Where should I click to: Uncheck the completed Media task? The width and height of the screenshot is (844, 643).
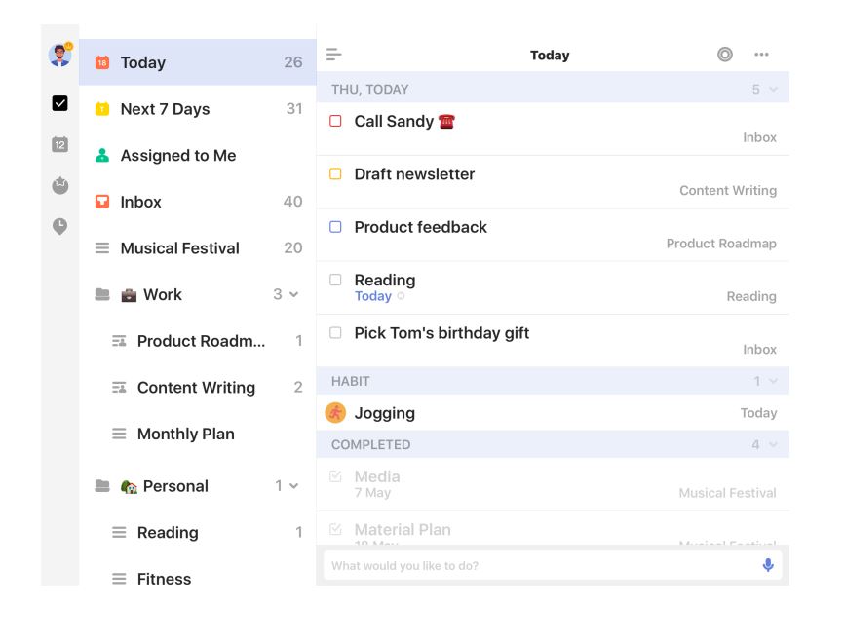tap(335, 476)
